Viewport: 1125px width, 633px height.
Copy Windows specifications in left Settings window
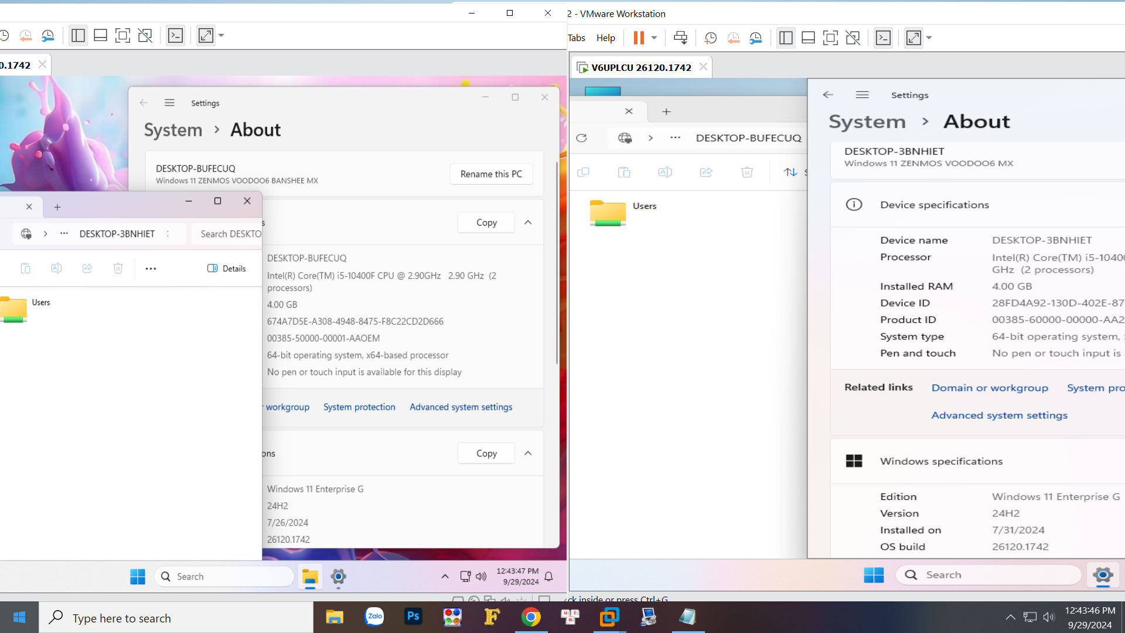486,454
